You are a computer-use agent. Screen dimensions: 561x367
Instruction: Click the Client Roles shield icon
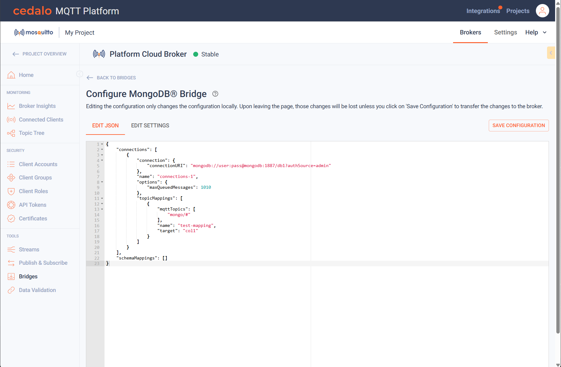pyautogui.click(x=11, y=191)
